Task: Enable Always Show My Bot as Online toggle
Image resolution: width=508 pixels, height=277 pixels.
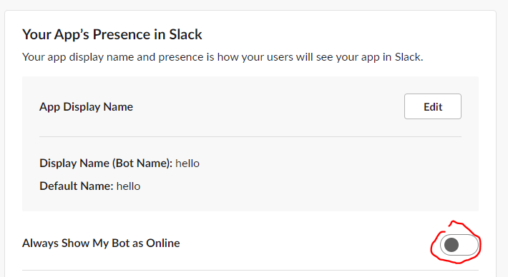Action: click(x=459, y=245)
